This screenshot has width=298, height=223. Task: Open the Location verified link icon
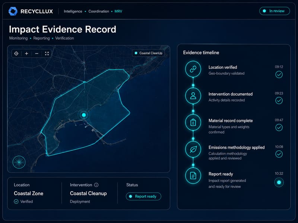(193, 69)
